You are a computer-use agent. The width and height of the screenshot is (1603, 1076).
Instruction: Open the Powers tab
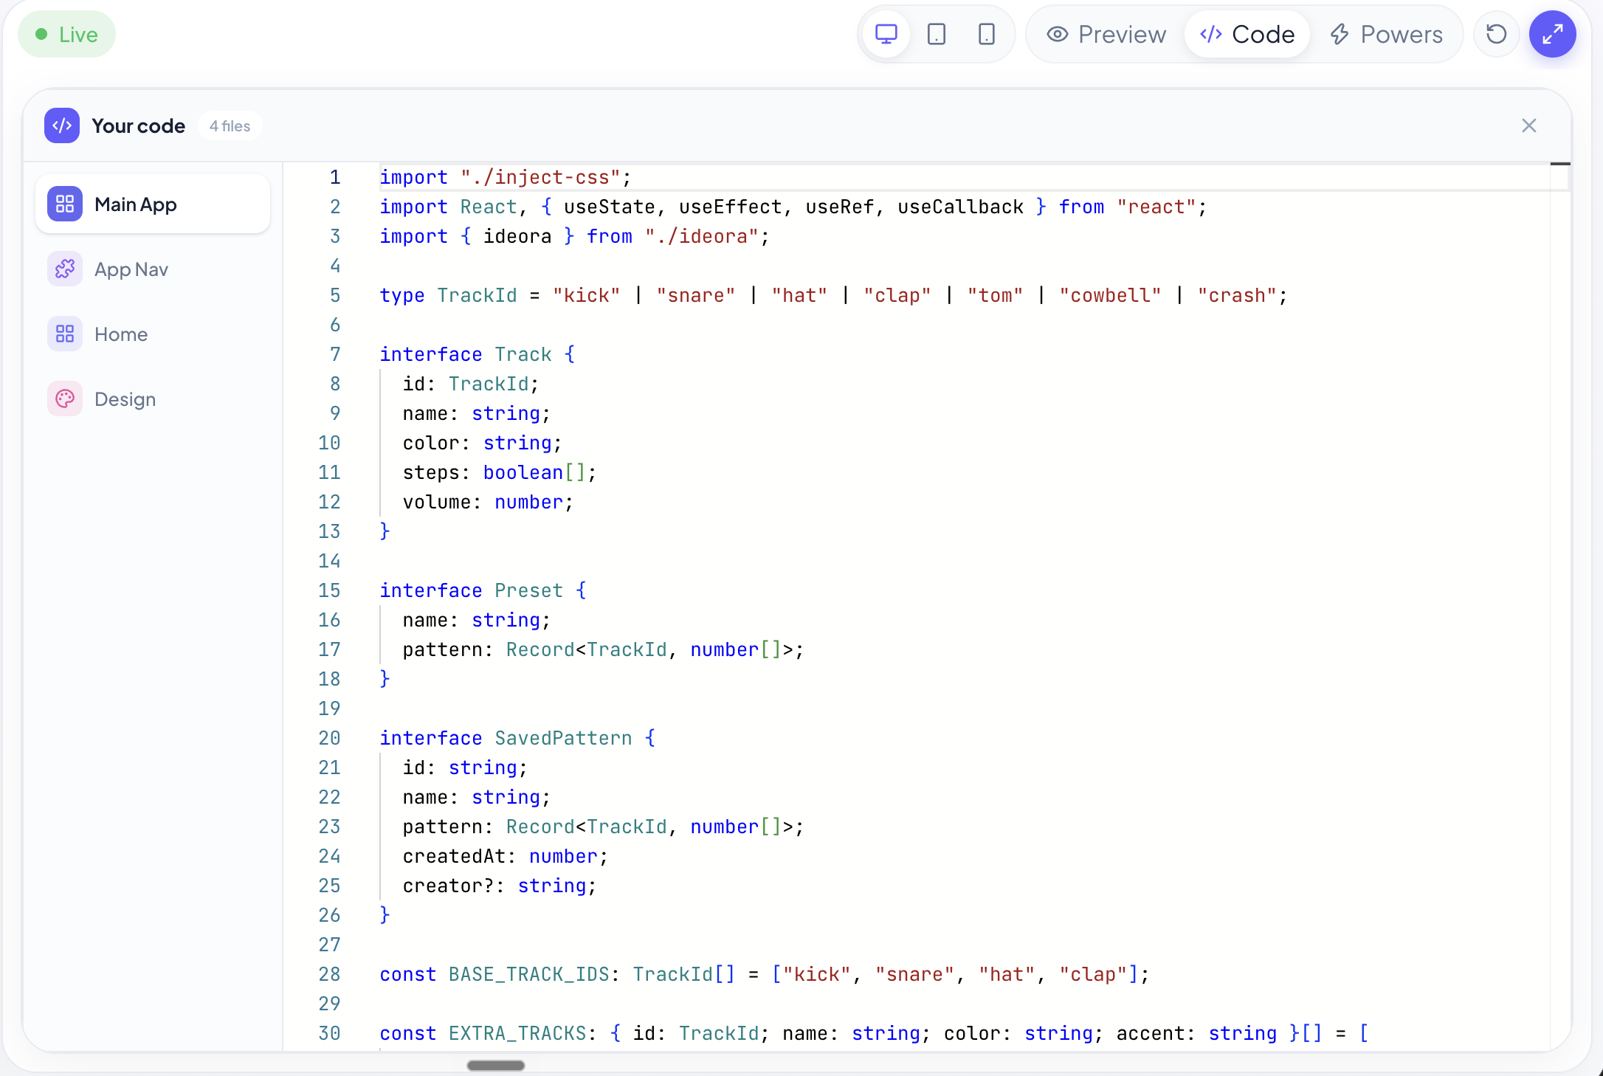1386,35
